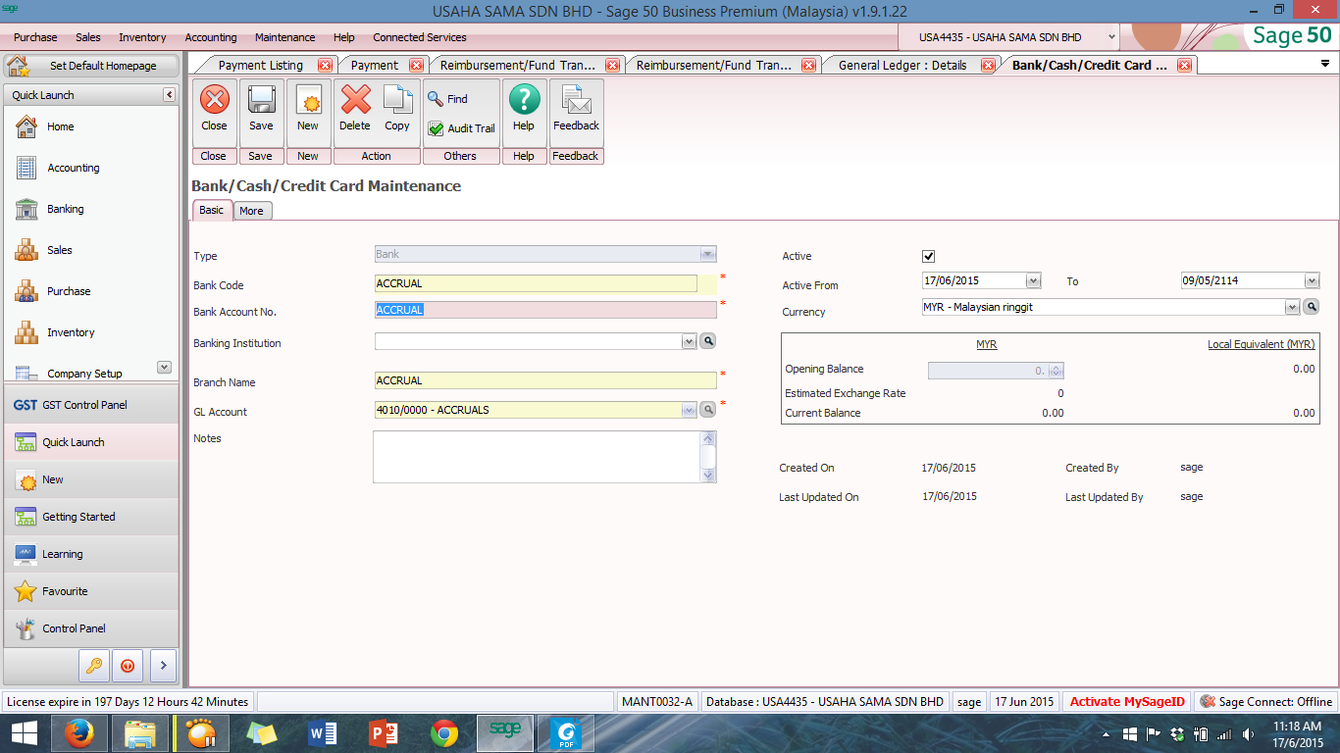The image size is (1340, 753).
Task: Expand the Banking Institution dropdown
Action: pos(690,342)
